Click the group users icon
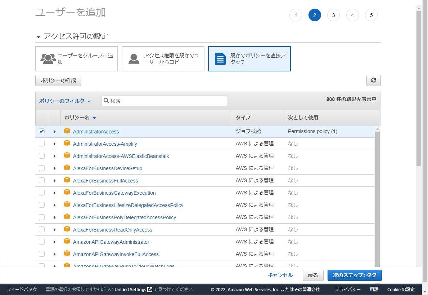 pos(48,58)
